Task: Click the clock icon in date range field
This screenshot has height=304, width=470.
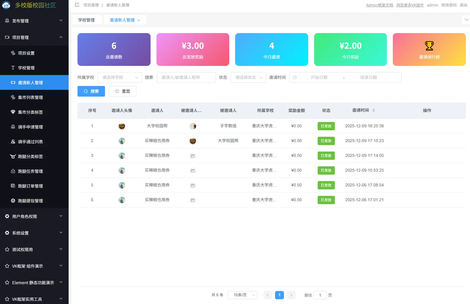Action: 295,77
